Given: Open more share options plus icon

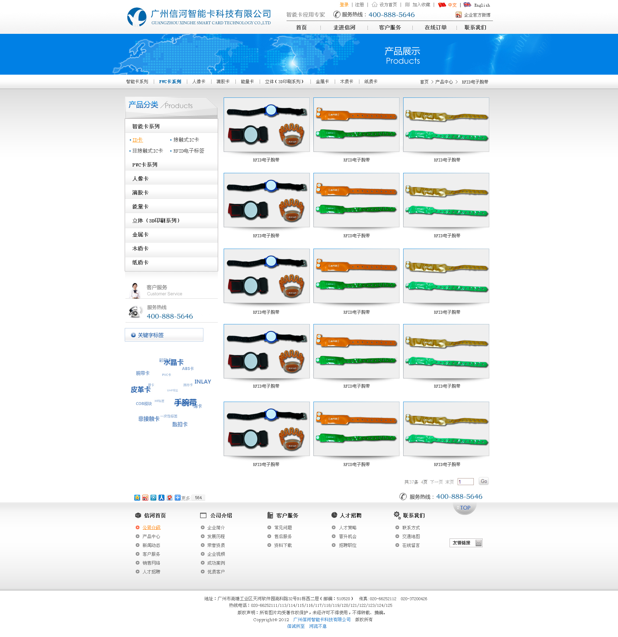Looking at the screenshot, I should (x=178, y=498).
